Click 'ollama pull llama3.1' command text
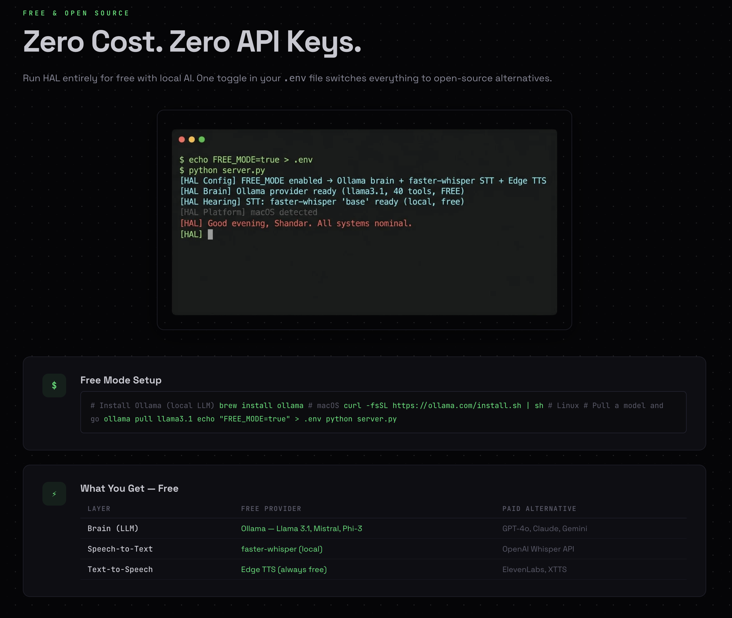 [x=148, y=419]
